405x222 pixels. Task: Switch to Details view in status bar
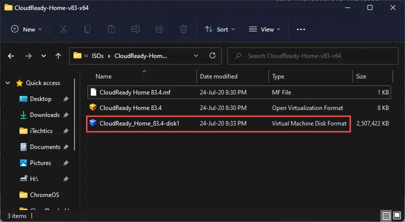[x=386, y=215]
